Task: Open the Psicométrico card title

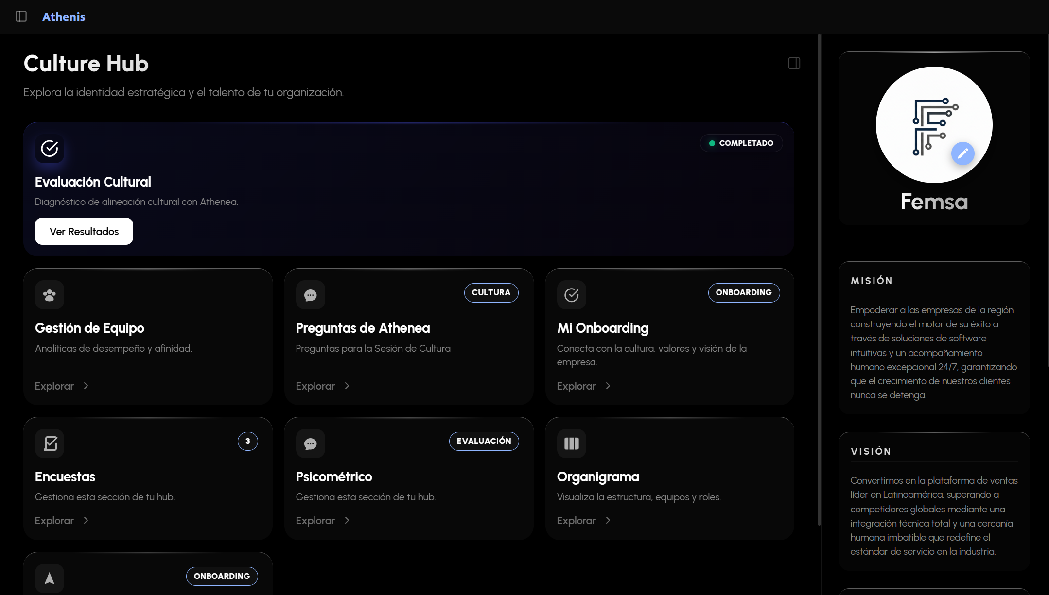Action: [334, 477]
